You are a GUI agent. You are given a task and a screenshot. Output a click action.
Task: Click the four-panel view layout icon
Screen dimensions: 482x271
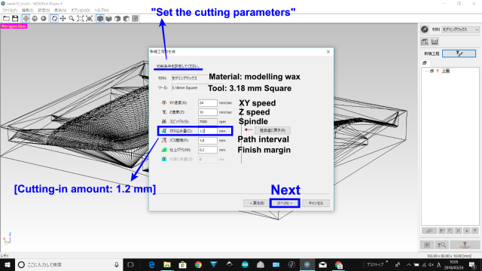135,18
